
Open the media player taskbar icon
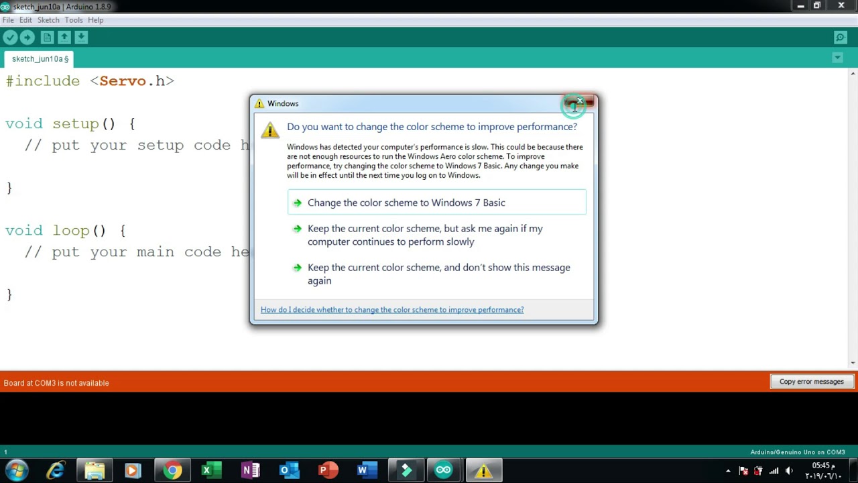pyautogui.click(x=132, y=470)
